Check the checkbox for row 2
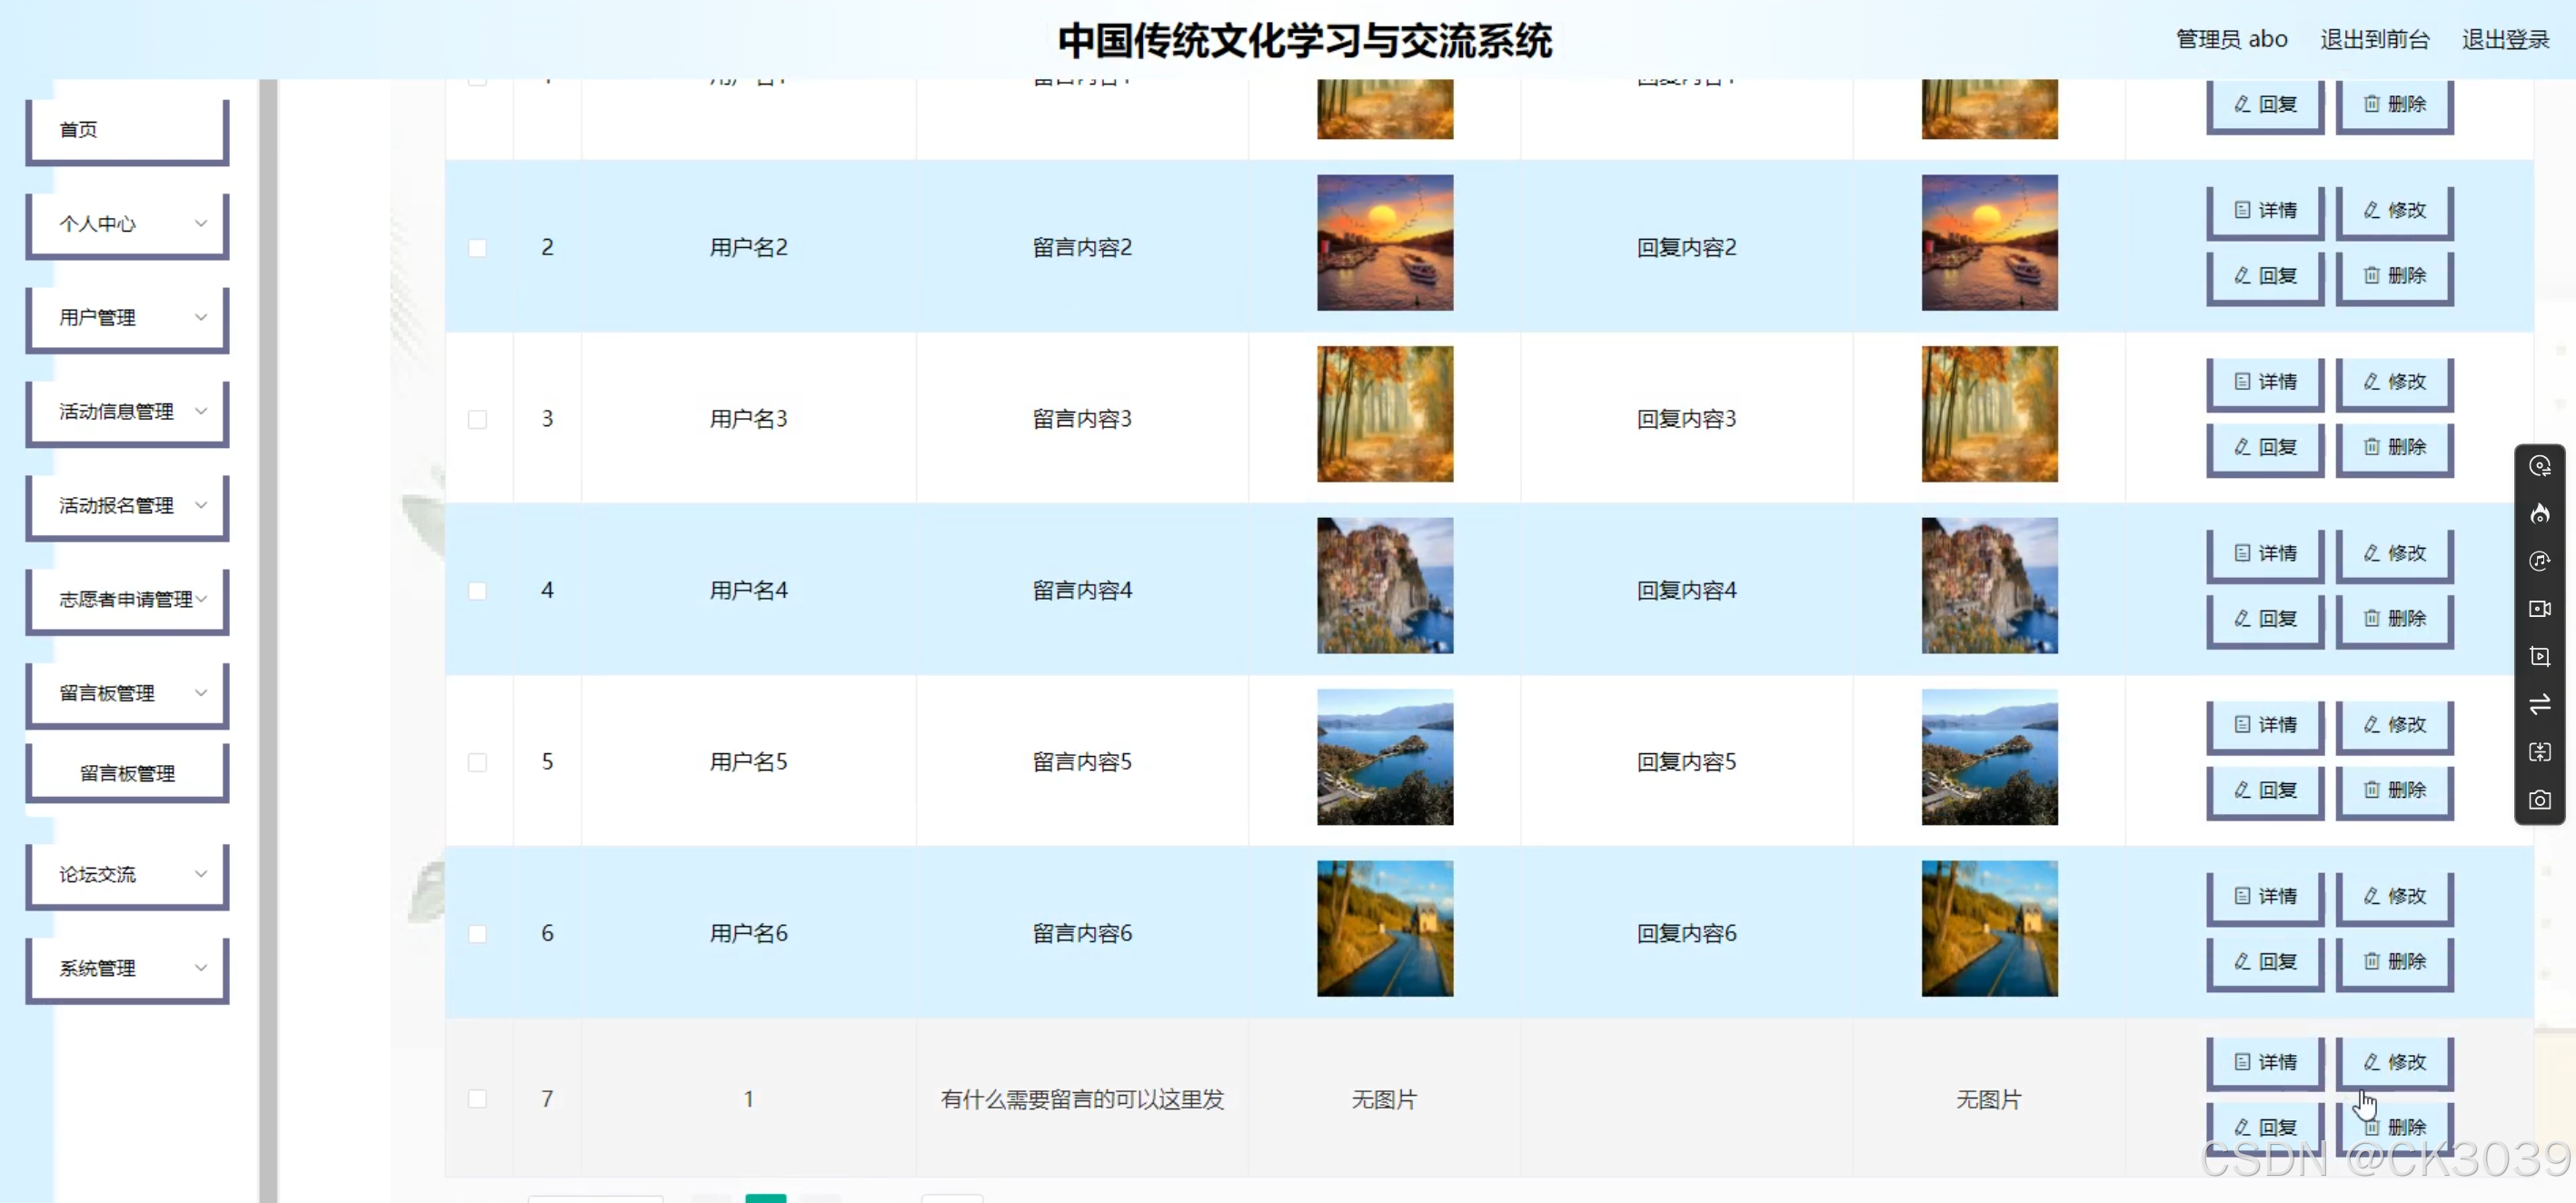The image size is (2576, 1203). pyautogui.click(x=477, y=248)
